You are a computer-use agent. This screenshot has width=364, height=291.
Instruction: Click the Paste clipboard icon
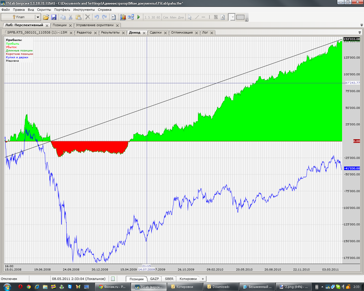pyautogui.click(x=78, y=17)
